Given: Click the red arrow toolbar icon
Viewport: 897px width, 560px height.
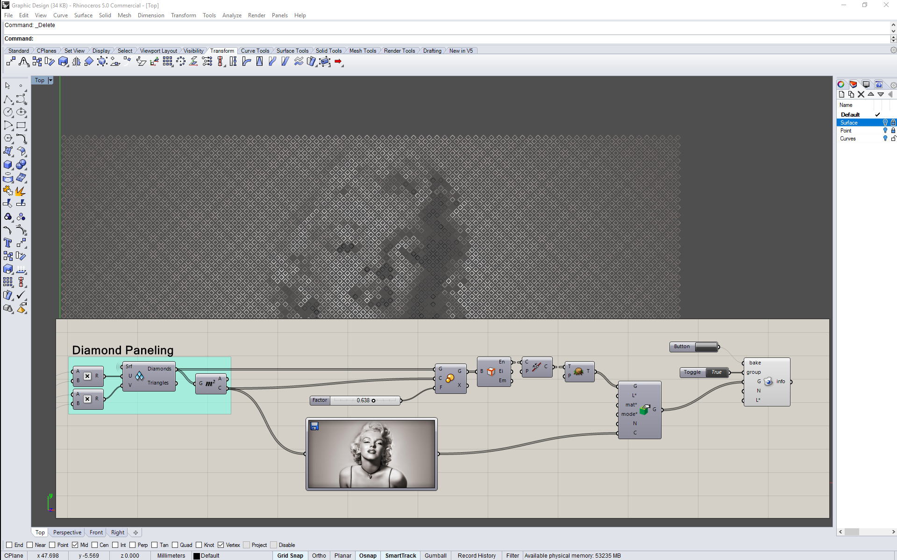Looking at the screenshot, I should coord(339,62).
